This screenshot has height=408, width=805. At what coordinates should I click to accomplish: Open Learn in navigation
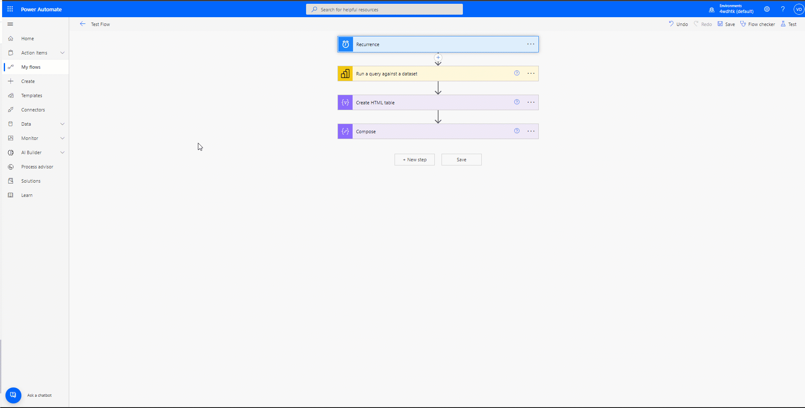pos(27,195)
